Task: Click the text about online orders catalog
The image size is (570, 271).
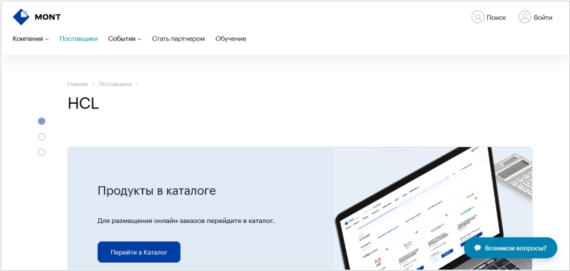Action: (186, 221)
